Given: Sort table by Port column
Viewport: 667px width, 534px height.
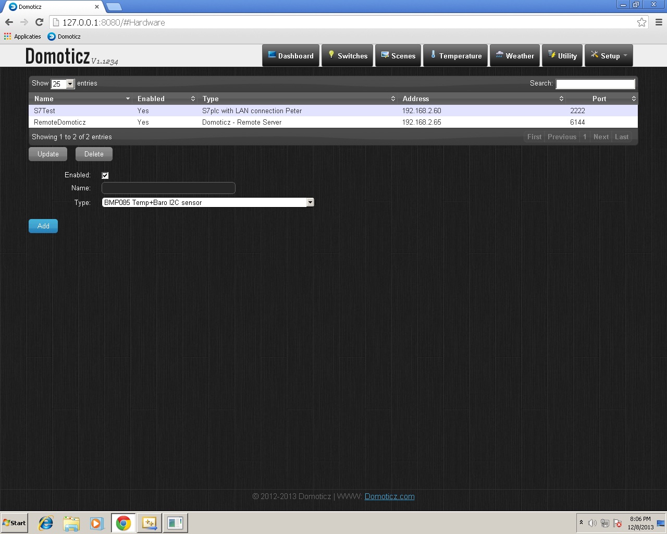Looking at the screenshot, I should (602, 99).
